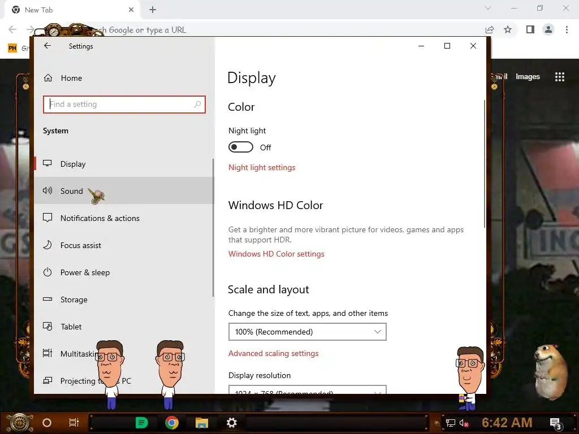This screenshot has height=434, width=579.
Task: Share this page from Chrome address bar
Action: tap(490, 29)
